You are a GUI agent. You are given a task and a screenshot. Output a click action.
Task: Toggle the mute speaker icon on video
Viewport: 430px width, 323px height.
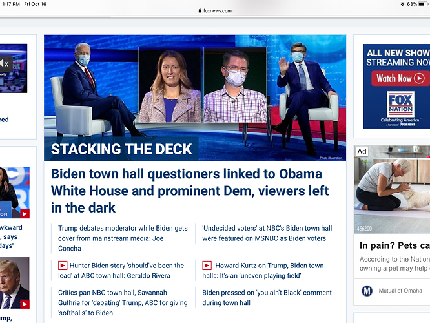(x=5, y=64)
